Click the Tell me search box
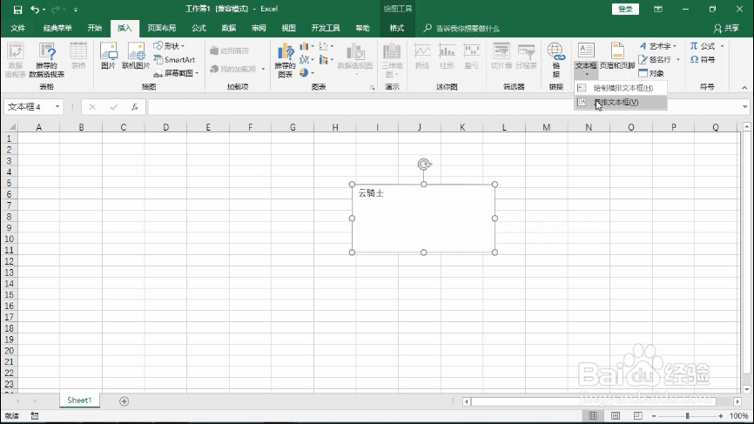The image size is (754, 424). tap(461, 29)
